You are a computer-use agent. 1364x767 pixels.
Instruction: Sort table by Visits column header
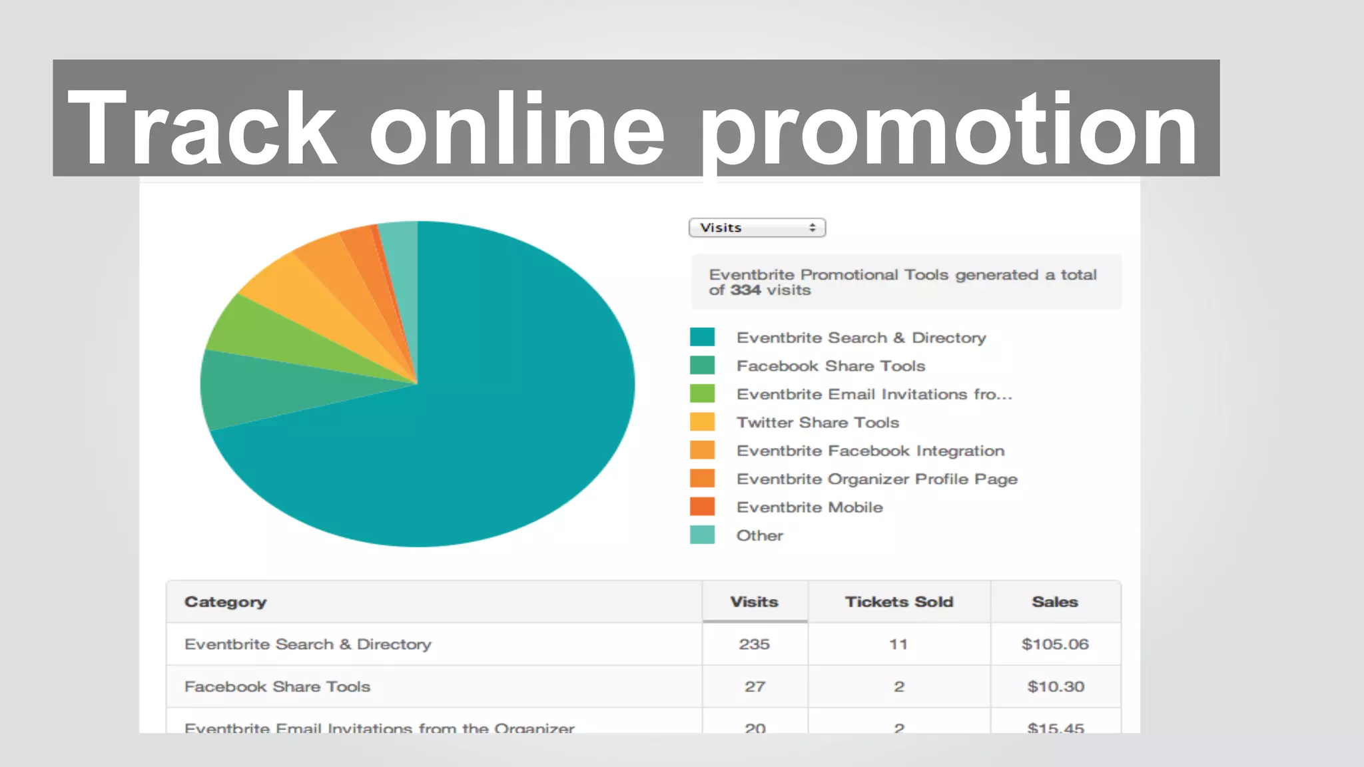(x=754, y=602)
